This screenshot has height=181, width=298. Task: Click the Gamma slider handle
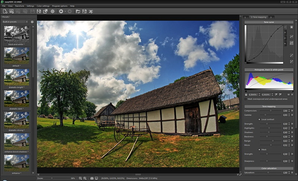click(265, 115)
